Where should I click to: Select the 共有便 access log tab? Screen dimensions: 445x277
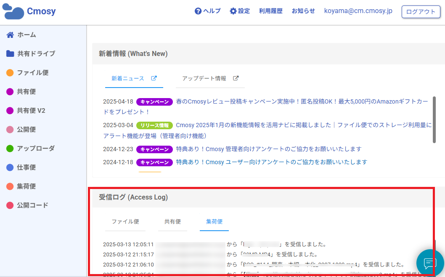[172, 221]
